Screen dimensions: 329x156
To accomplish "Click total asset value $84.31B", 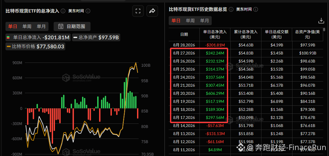I will point(308,102).
